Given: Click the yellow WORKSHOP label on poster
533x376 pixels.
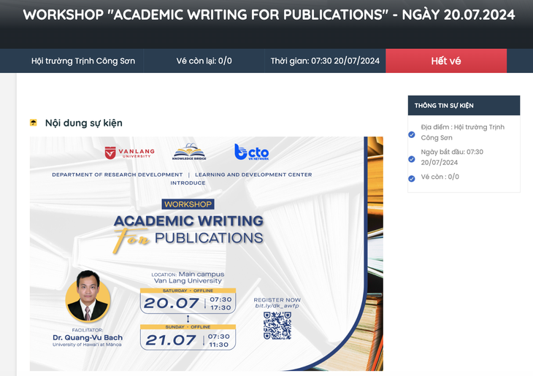Looking at the screenshot, I should [x=188, y=204].
